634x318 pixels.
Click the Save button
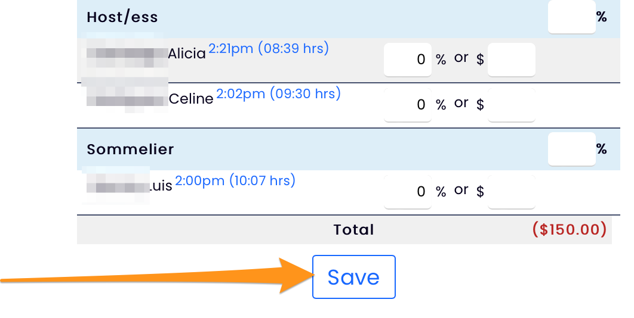point(353,277)
